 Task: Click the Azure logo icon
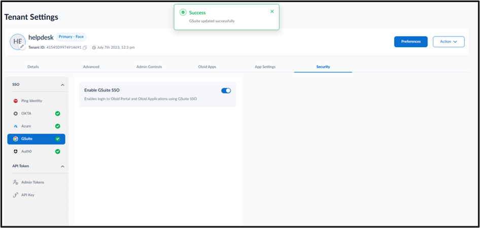point(16,126)
